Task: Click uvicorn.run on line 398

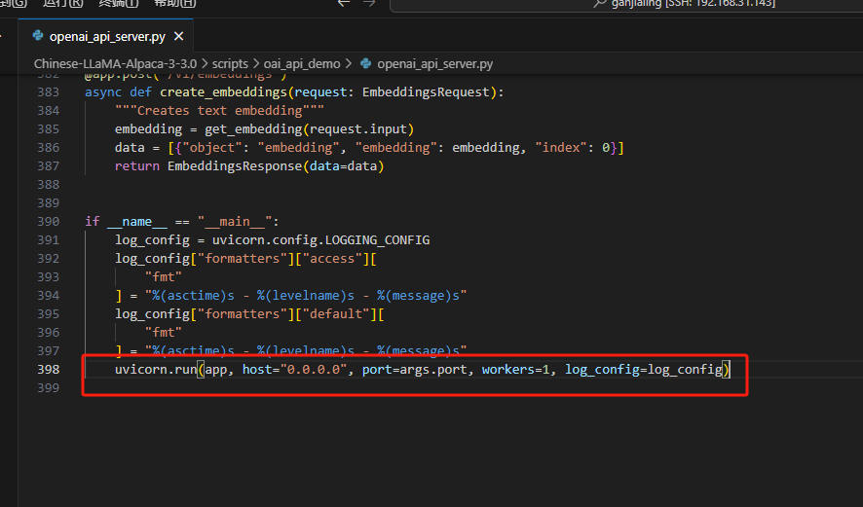Action: pyautogui.click(x=156, y=369)
